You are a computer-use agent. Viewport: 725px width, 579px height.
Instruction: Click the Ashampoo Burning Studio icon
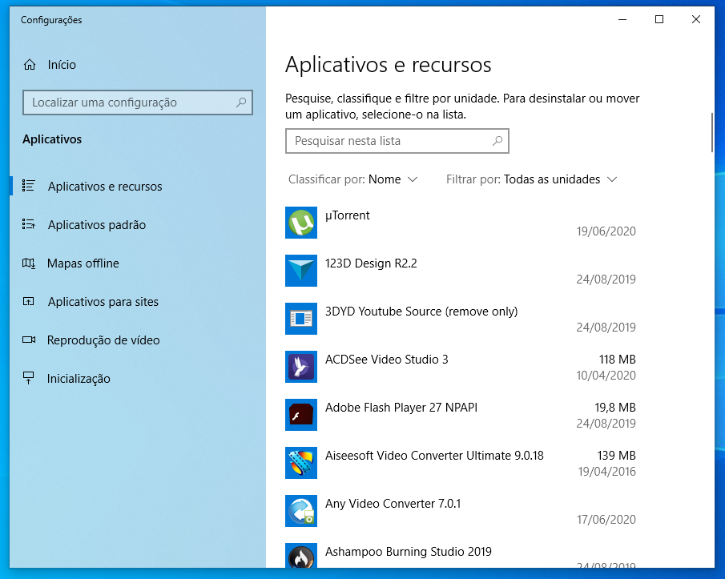301,556
